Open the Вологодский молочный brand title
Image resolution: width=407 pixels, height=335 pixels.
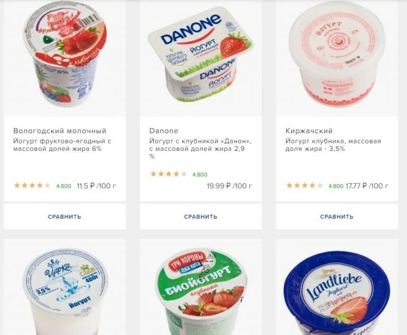point(60,131)
